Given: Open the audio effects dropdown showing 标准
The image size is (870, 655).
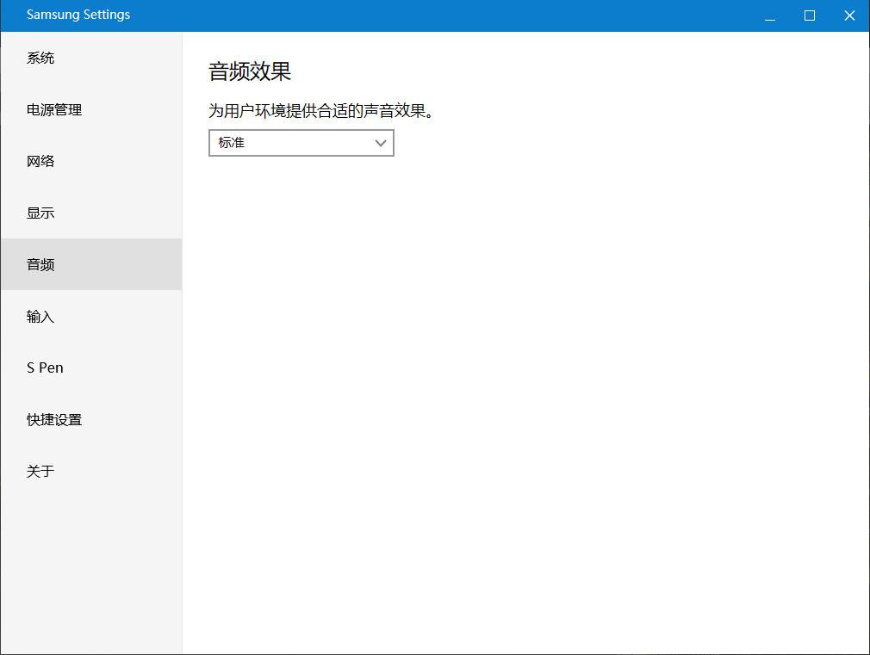Looking at the screenshot, I should click(301, 143).
